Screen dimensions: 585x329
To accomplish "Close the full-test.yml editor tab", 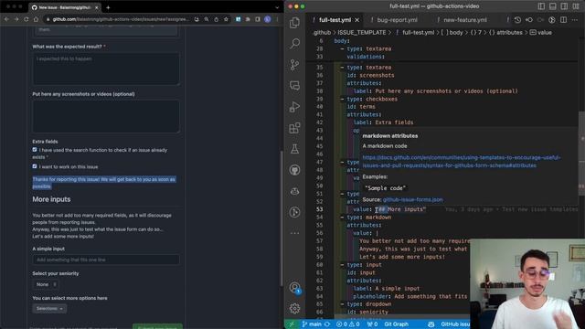I will pyautogui.click(x=357, y=20).
